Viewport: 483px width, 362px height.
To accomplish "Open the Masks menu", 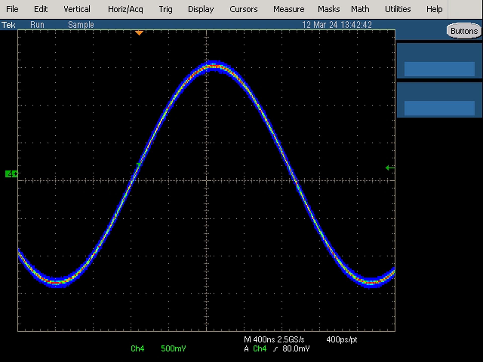I will tap(329, 9).
